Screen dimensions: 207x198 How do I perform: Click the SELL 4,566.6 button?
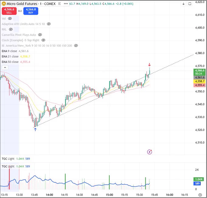(9, 11)
